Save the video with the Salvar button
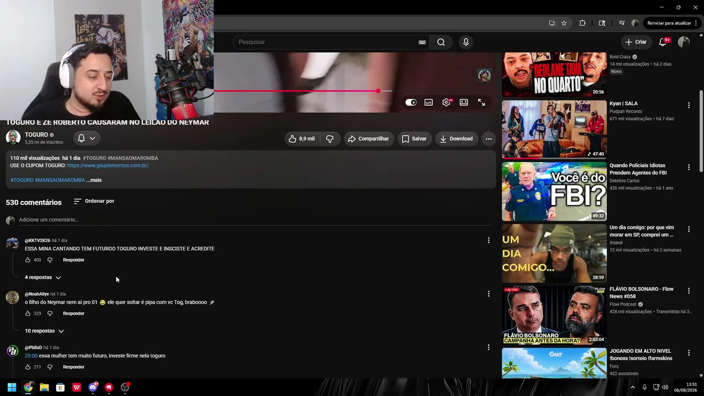Viewport: 704px width, 396px height. pyautogui.click(x=414, y=139)
